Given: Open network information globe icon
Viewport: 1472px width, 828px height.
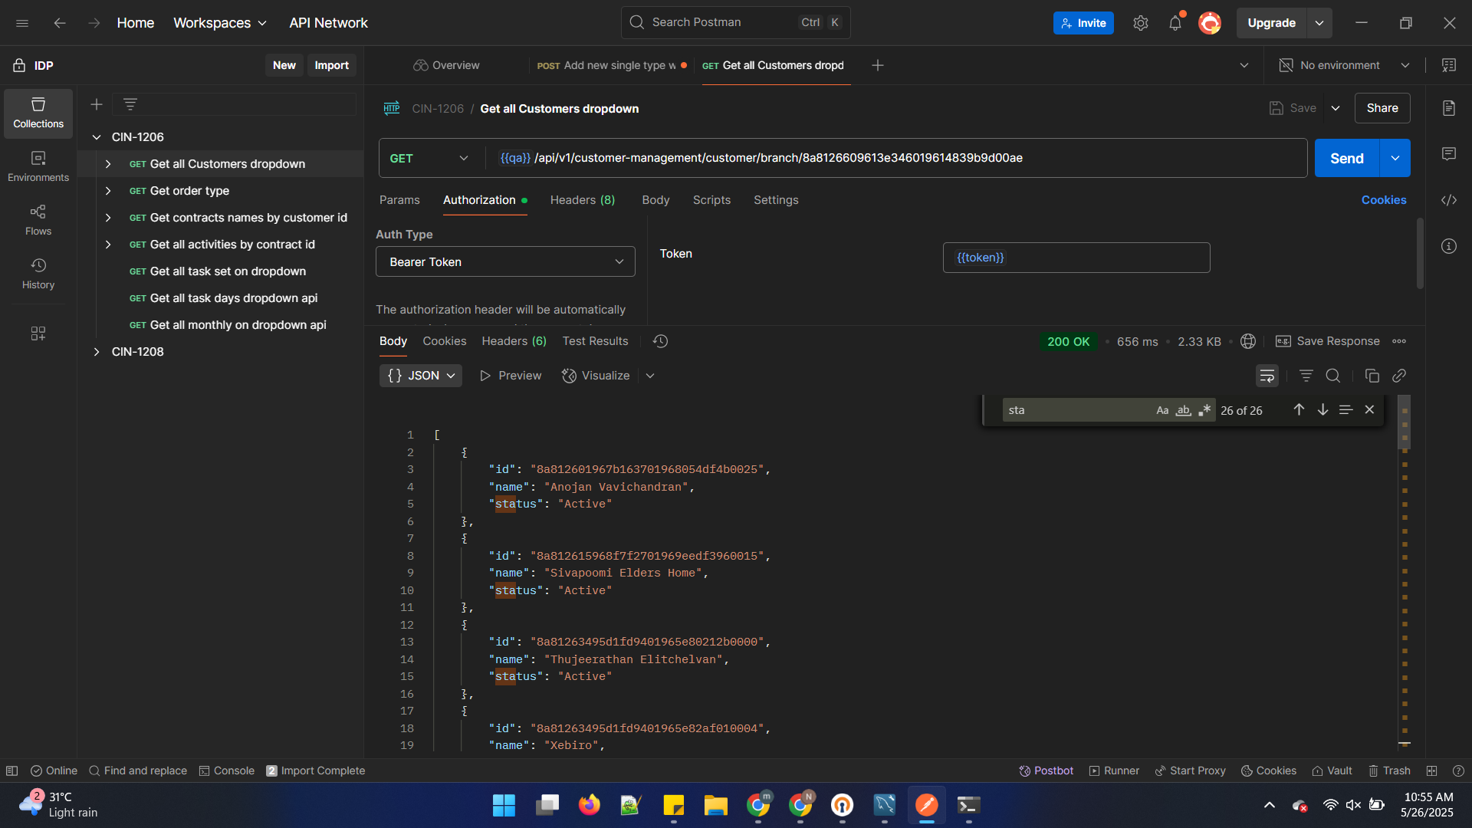Looking at the screenshot, I should click(x=1248, y=341).
